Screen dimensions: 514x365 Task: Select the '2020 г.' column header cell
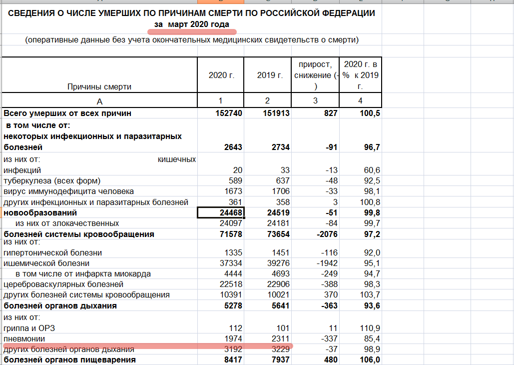click(x=221, y=75)
